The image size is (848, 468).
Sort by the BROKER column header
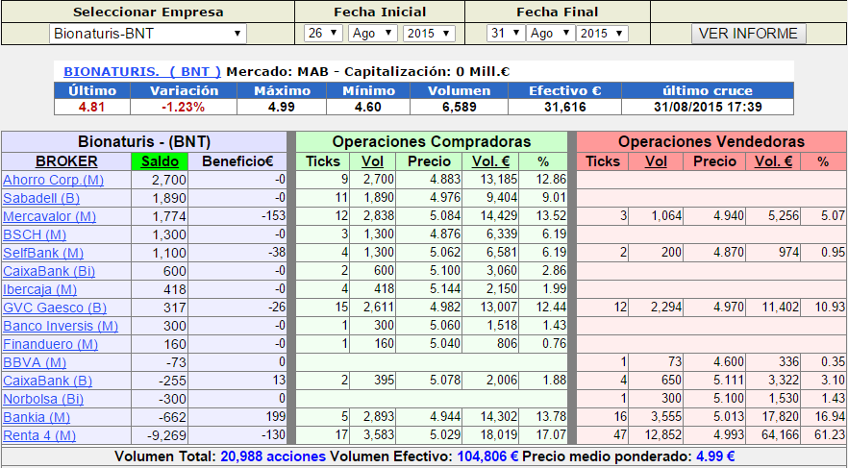click(x=66, y=161)
